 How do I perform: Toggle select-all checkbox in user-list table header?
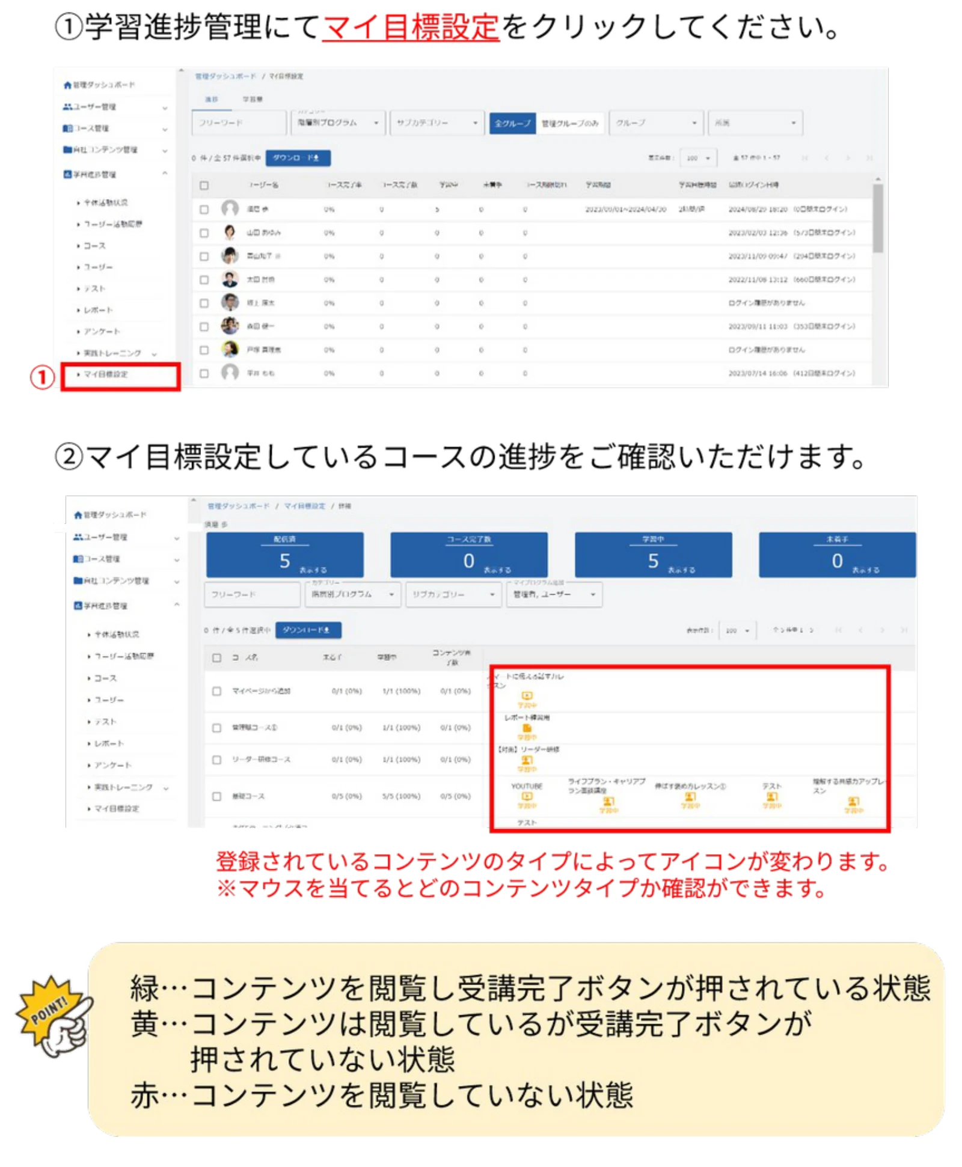click(x=204, y=185)
